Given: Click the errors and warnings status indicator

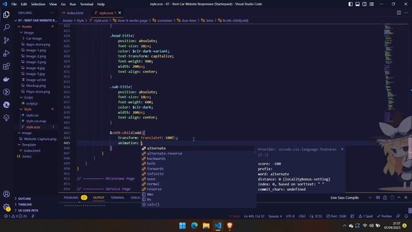Looking at the screenshot, I should click(15, 217).
